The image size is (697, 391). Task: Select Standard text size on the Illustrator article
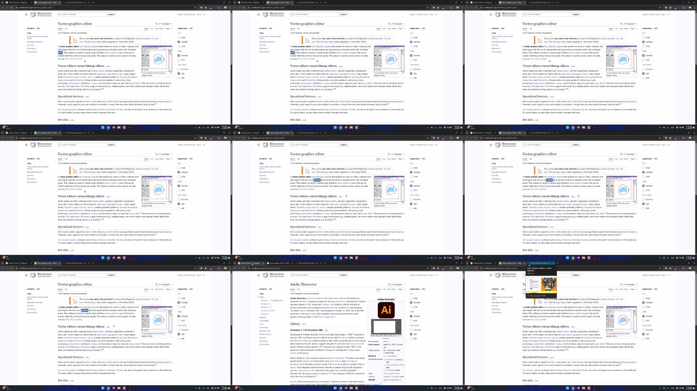pyautogui.click(x=411, y=302)
